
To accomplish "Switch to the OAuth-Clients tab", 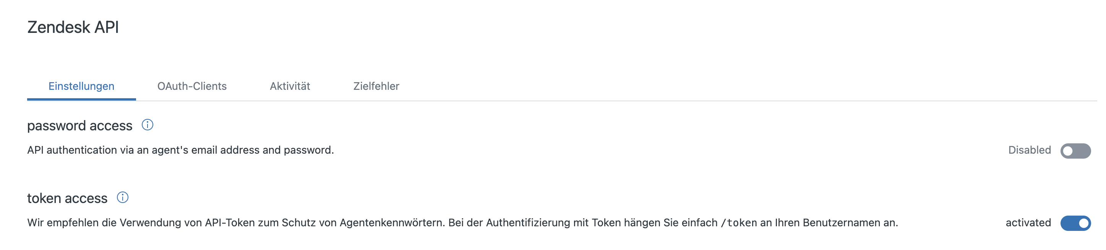I will 192,86.
